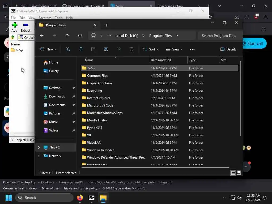Select Home in Explorer sidebar
The image size is (272, 204).
53,62
